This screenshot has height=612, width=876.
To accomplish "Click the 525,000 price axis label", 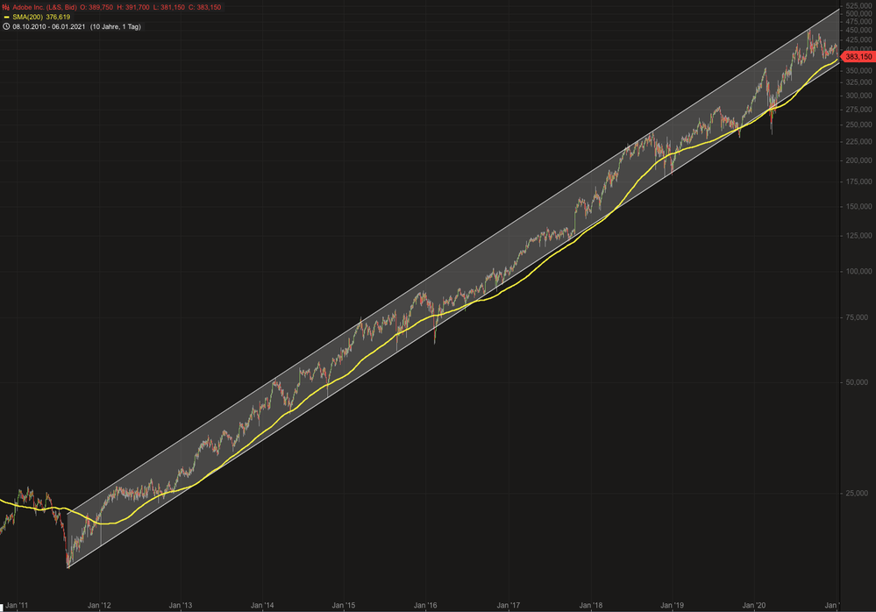I will (858, 5).
